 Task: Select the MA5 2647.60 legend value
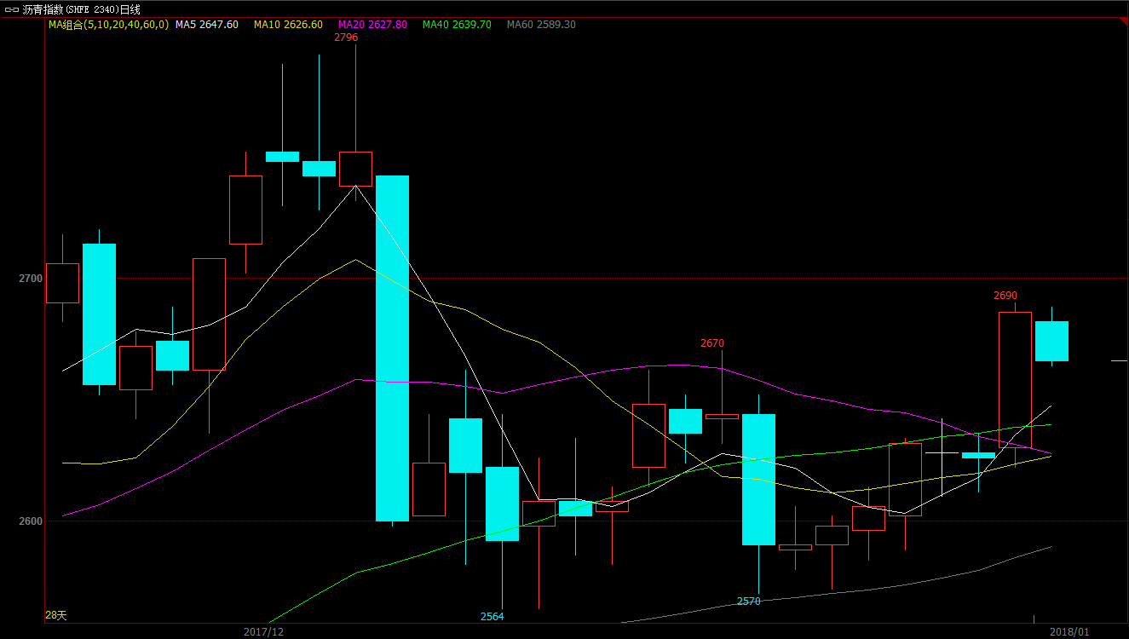pos(207,25)
